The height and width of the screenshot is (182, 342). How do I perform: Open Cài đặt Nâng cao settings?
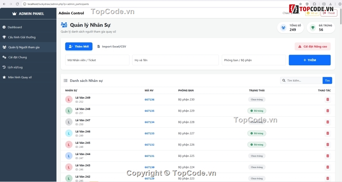pyautogui.click(x=312, y=47)
